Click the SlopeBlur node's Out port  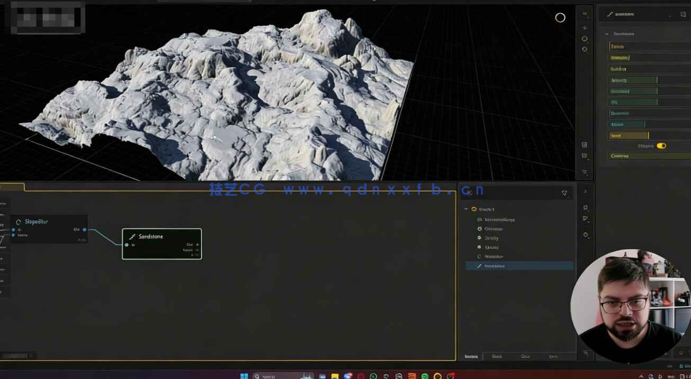[x=84, y=229]
